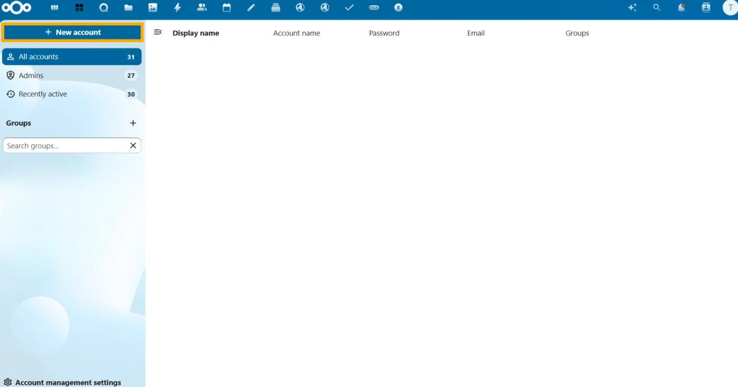This screenshot has height=387, width=738.
Task: Click the Email column header
Action: pos(476,33)
